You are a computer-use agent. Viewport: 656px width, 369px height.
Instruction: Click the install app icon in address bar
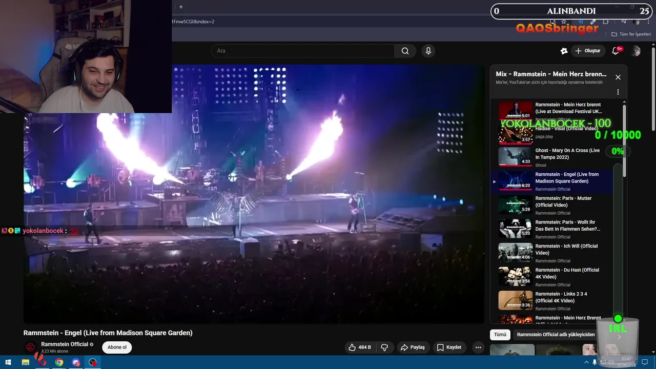coord(553,22)
